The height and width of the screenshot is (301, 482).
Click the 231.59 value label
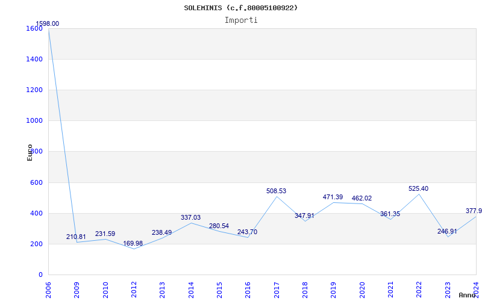(105, 234)
